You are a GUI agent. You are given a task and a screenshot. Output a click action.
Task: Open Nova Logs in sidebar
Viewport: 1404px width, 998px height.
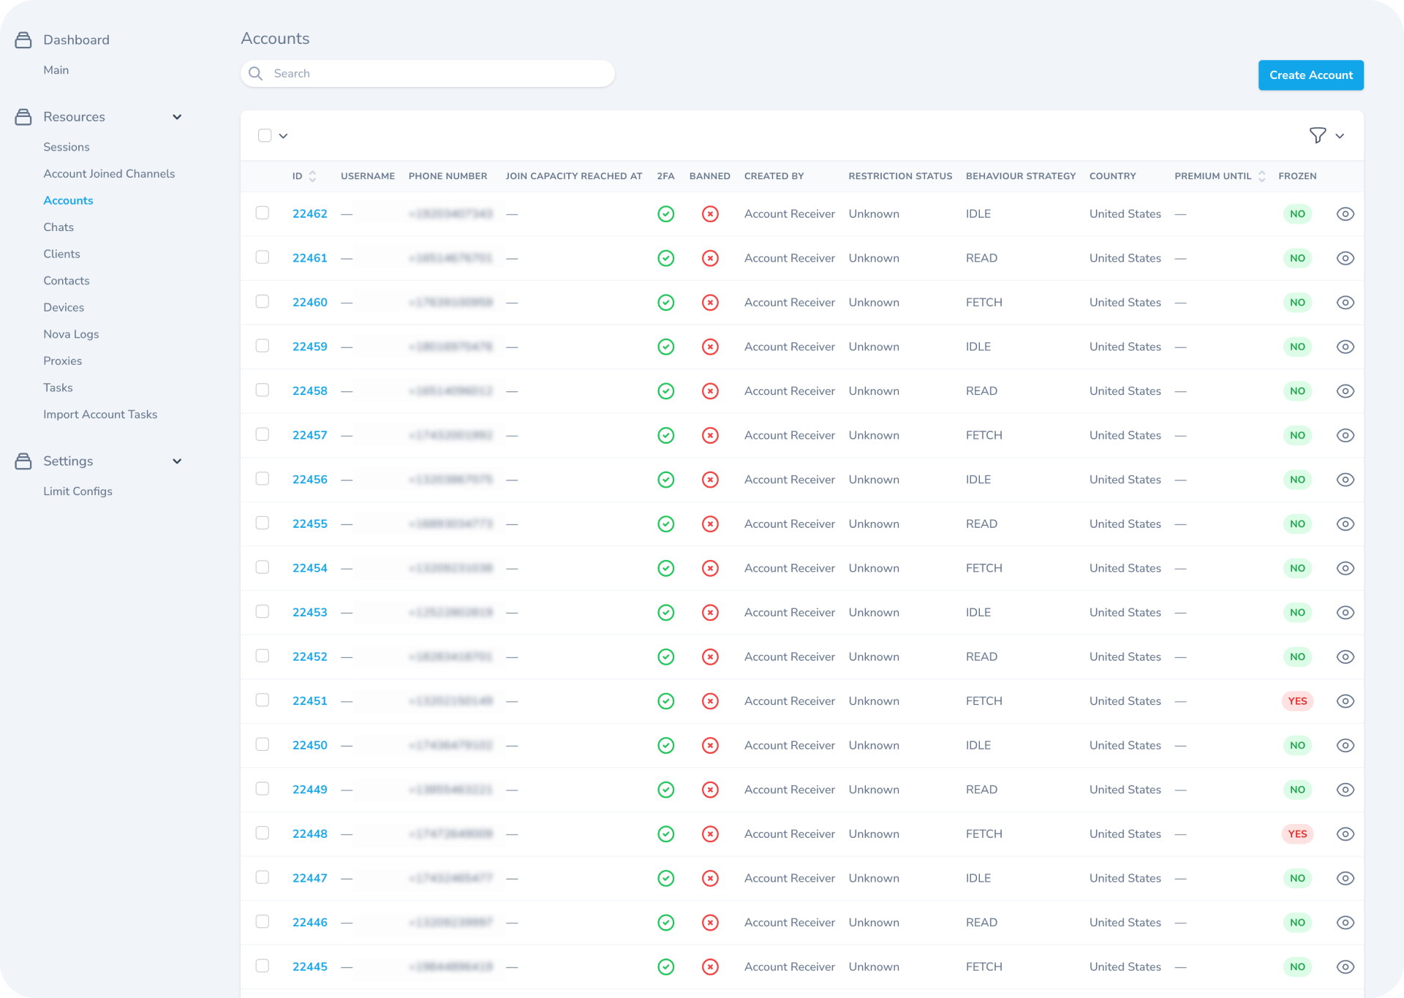pyautogui.click(x=71, y=334)
